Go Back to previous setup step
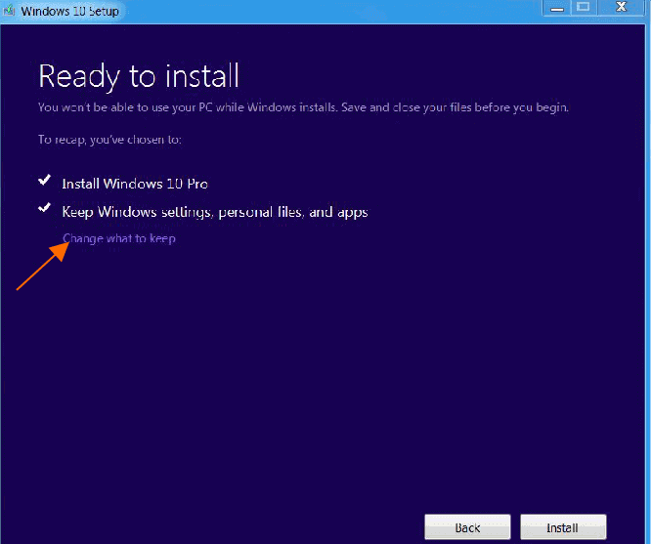This screenshot has height=544, width=651. pos(467,527)
